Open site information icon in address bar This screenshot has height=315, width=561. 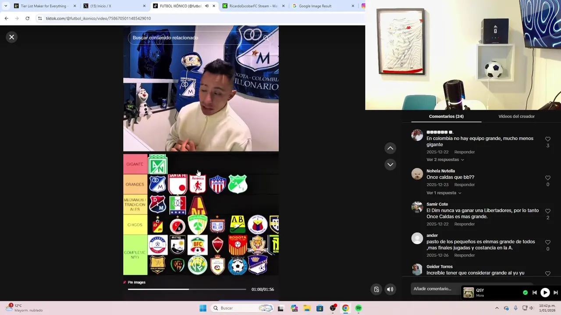[x=40, y=18]
